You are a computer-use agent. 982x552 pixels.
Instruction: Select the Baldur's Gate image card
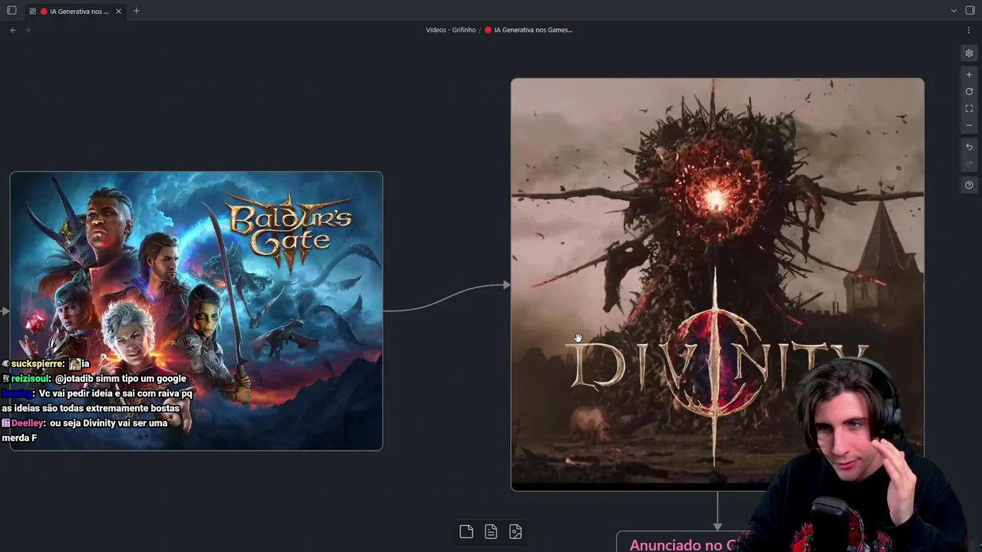(196, 310)
